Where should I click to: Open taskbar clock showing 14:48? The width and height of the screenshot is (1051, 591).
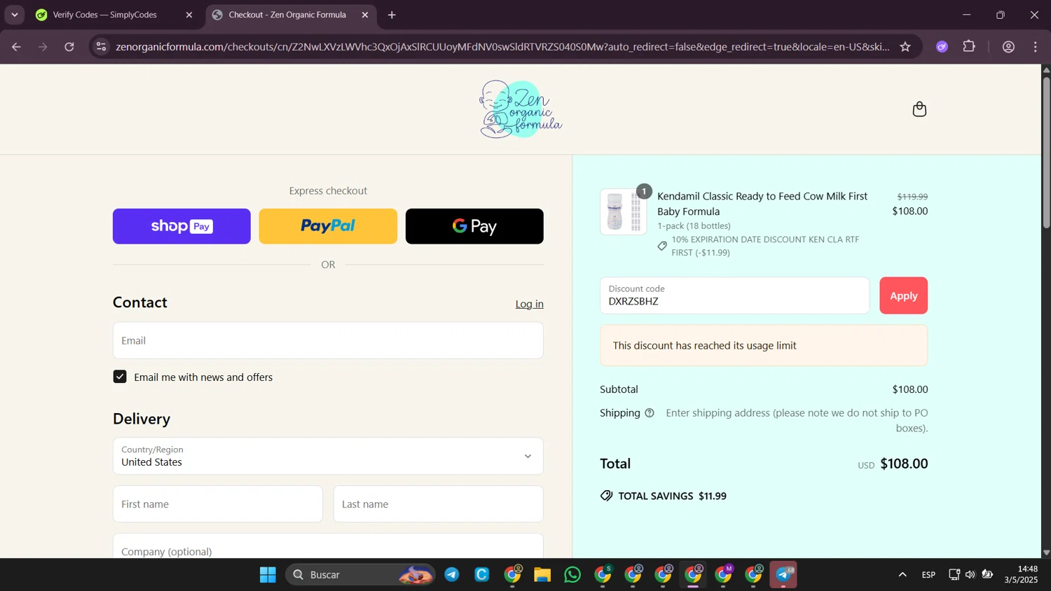click(x=1022, y=575)
